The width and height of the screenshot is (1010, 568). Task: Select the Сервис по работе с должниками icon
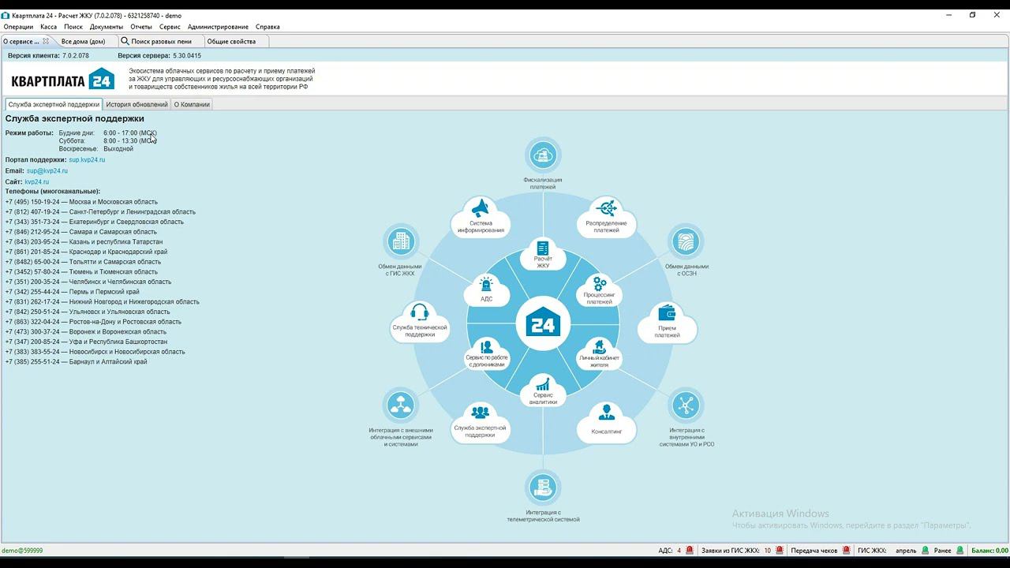[486, 346]
